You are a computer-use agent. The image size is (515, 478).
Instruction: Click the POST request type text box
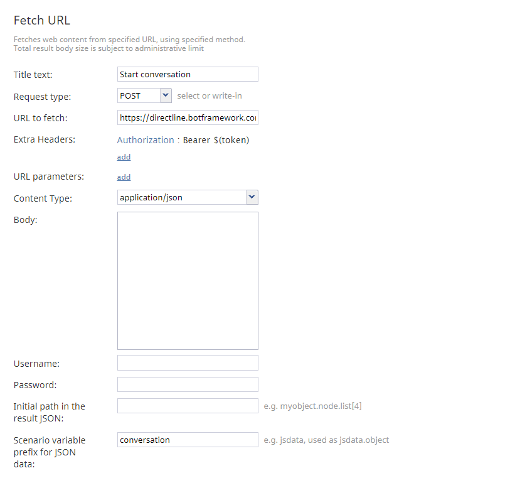tap(138, 95)
